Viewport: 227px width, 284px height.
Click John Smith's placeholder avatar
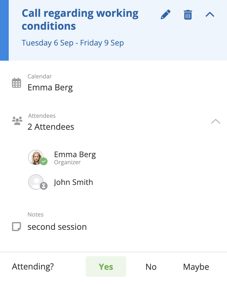36,182
